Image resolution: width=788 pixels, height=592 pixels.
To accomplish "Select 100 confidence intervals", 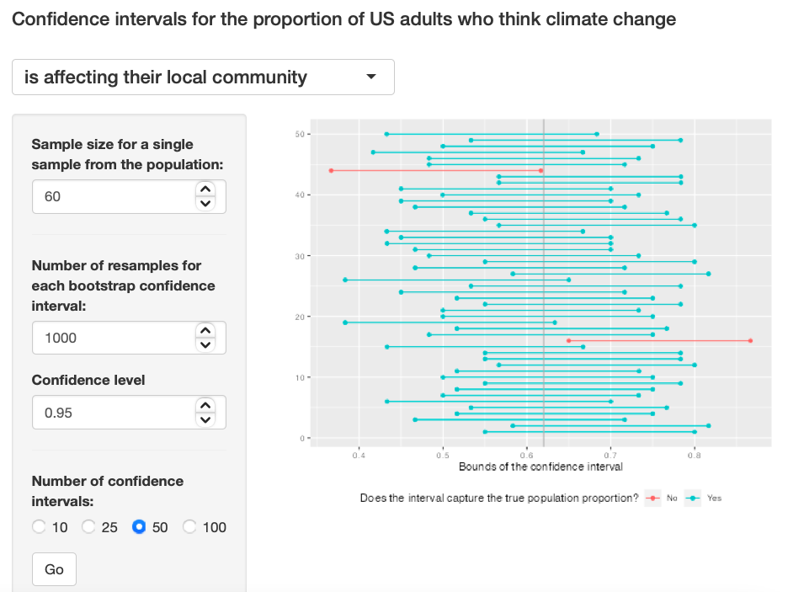I will [x=190, y=527].
